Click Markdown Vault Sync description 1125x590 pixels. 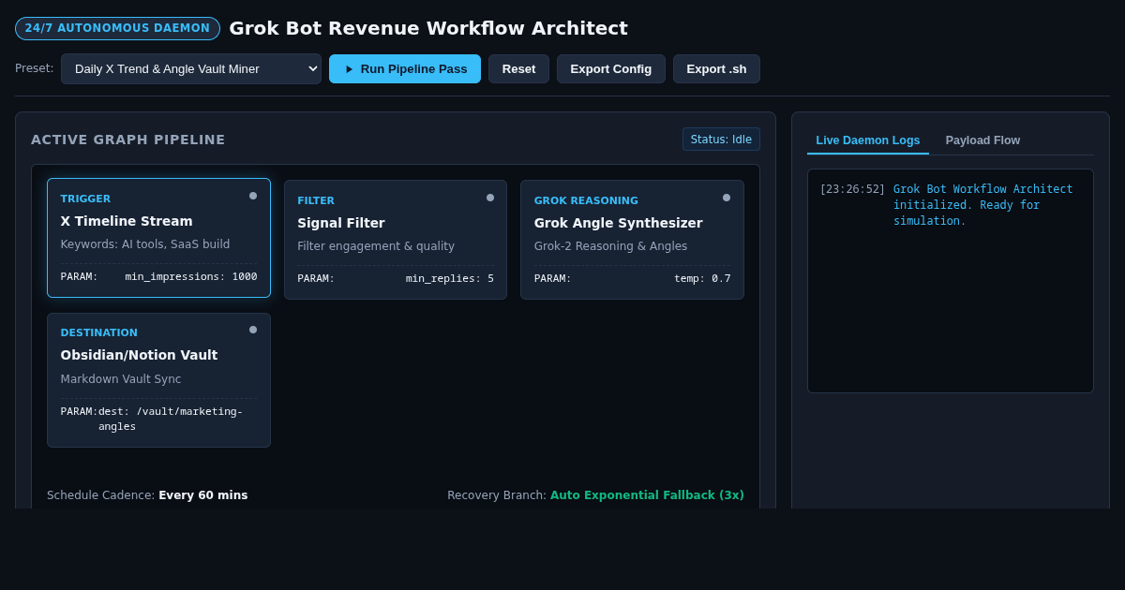[121, 379]
